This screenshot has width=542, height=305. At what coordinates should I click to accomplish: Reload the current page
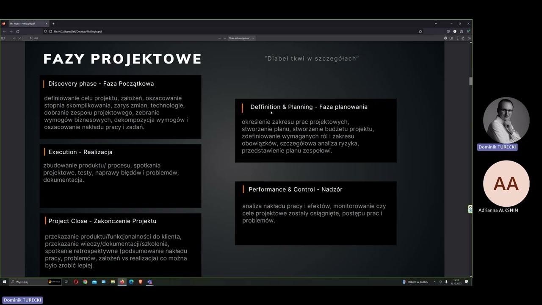[x=17, y=31]
